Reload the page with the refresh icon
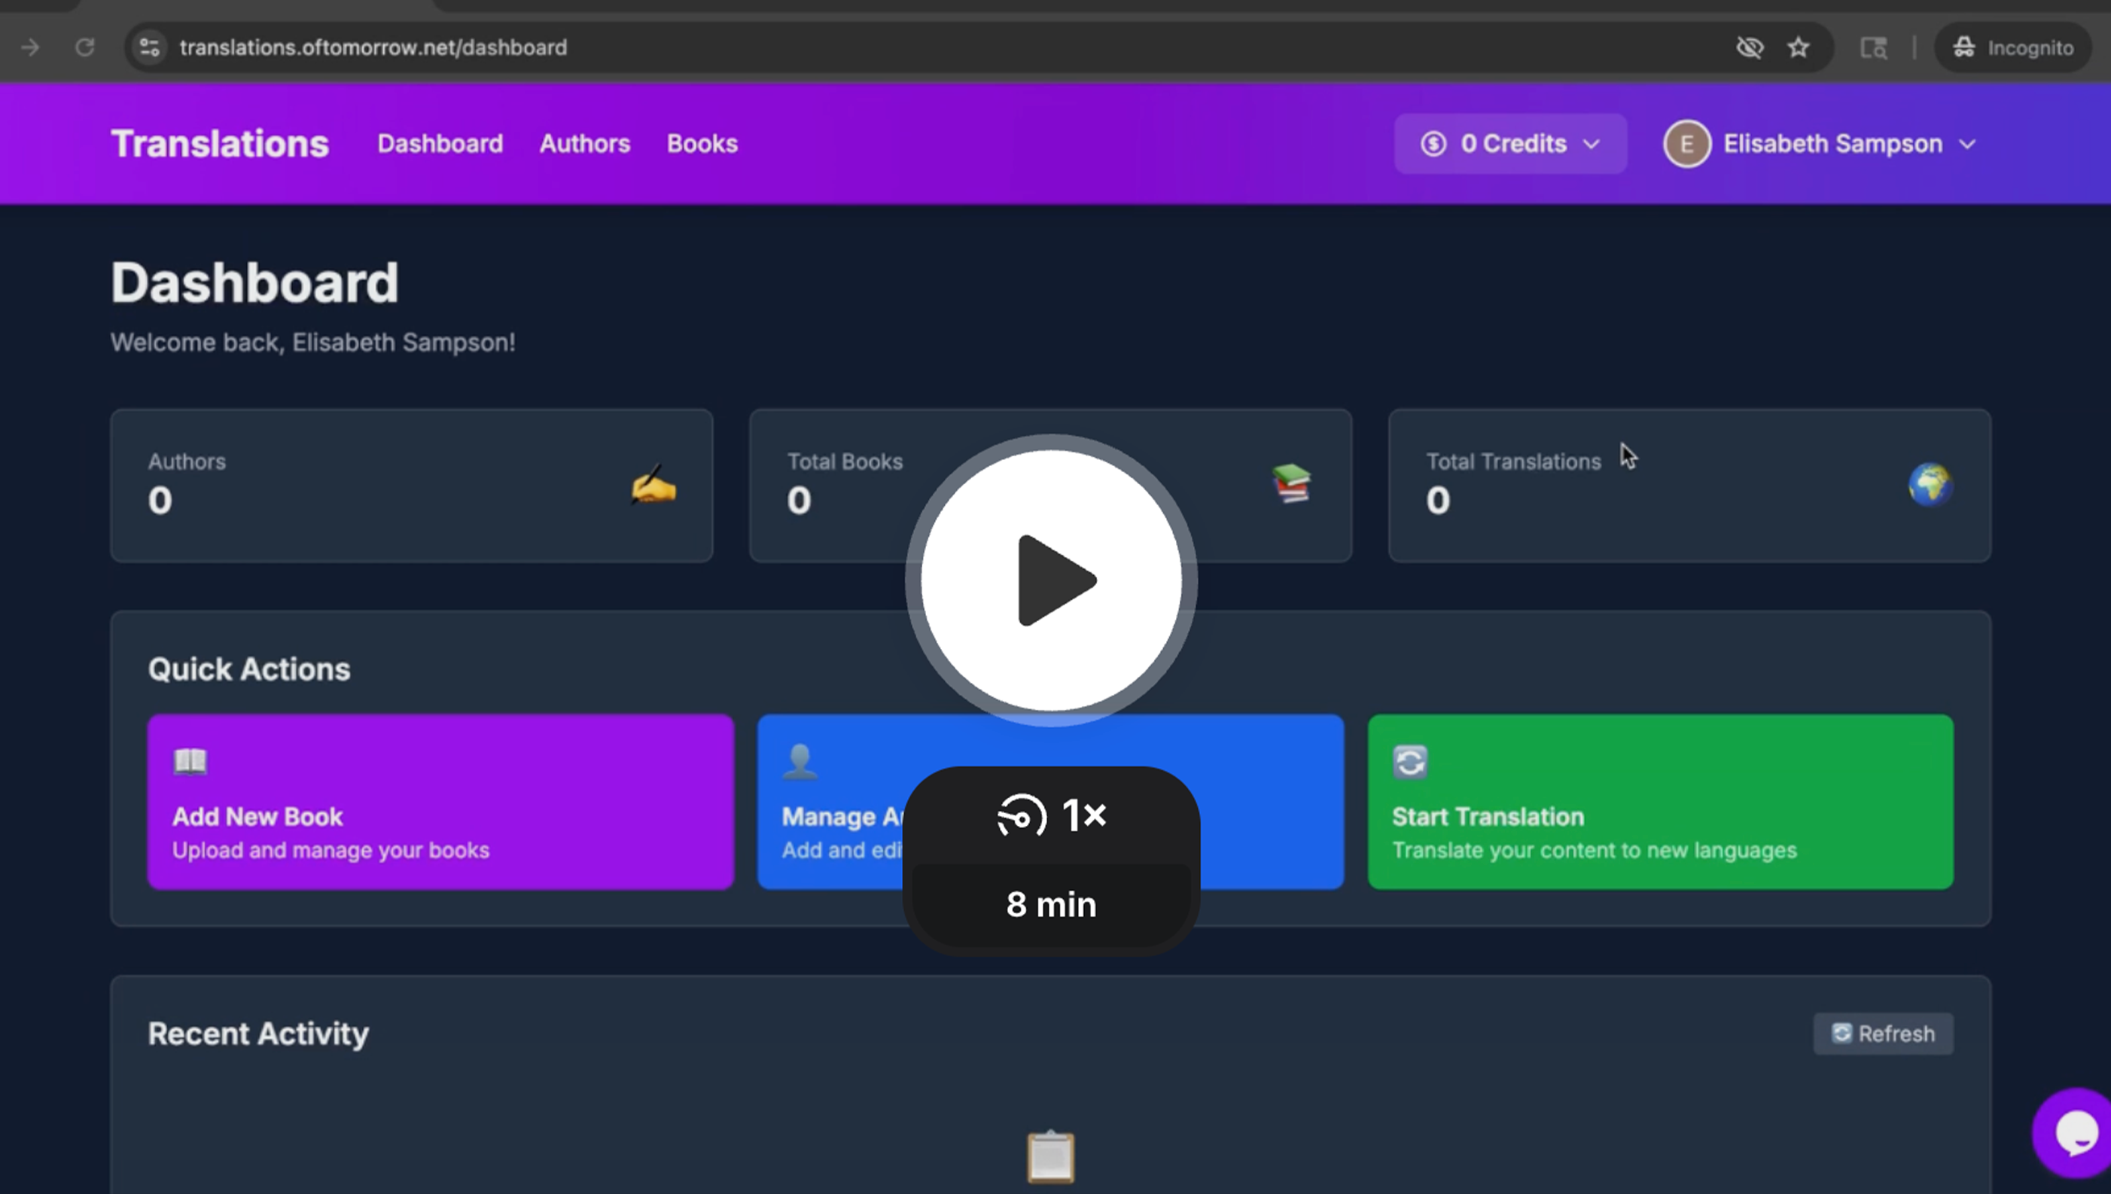This screenshot has height=1194, width=2111. click(84, 47)
